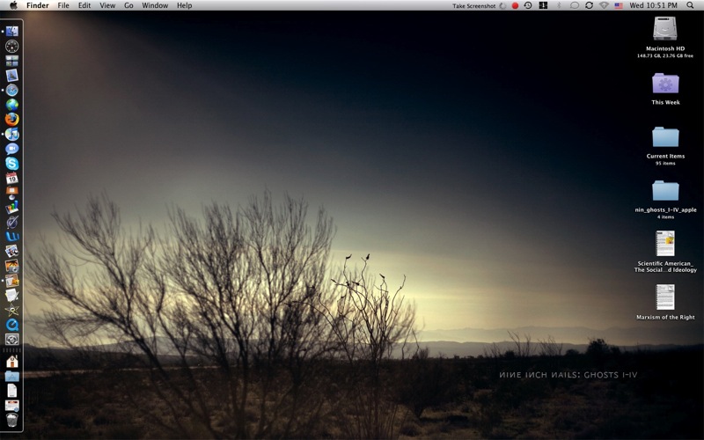Click Take Screenshot in the menu bar

473,5
